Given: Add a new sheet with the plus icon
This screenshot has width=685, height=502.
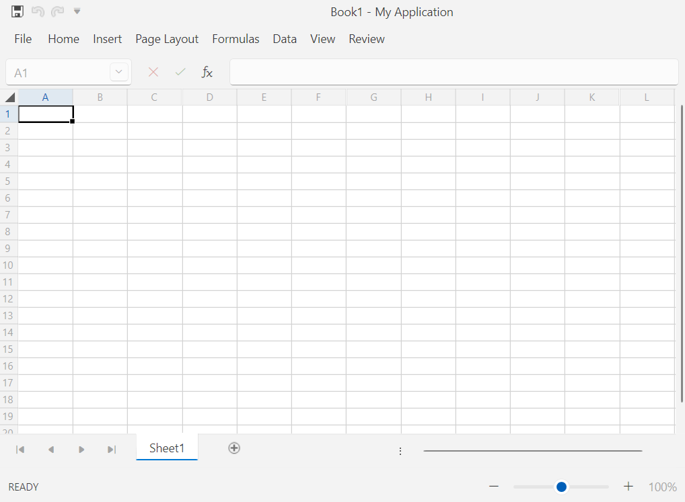Looking at the screenshot, I should pos(234,448).
